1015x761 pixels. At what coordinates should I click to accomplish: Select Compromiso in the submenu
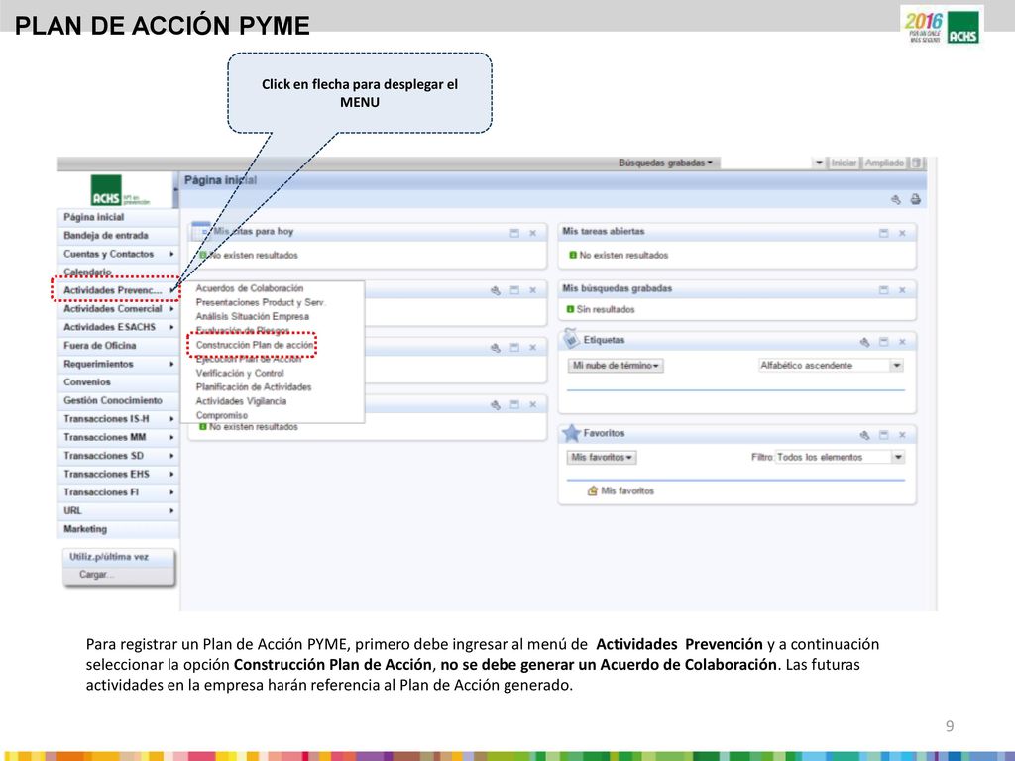[221, 415]
